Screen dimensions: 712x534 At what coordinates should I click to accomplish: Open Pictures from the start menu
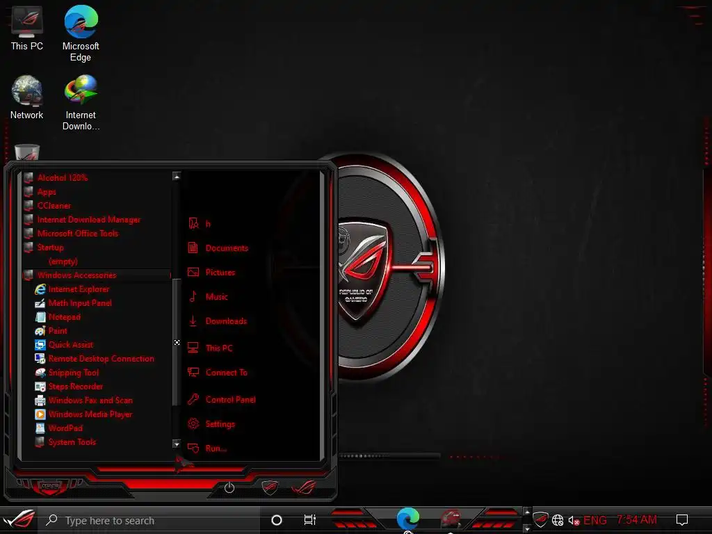pyautogui.click(x=211, y=273)
